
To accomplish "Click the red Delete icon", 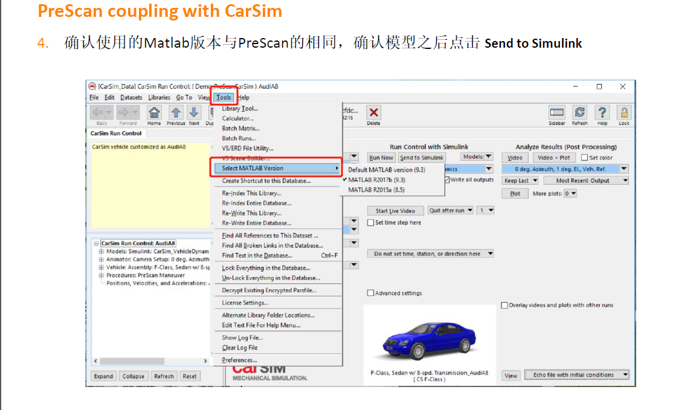I will [x=373, y=113].
